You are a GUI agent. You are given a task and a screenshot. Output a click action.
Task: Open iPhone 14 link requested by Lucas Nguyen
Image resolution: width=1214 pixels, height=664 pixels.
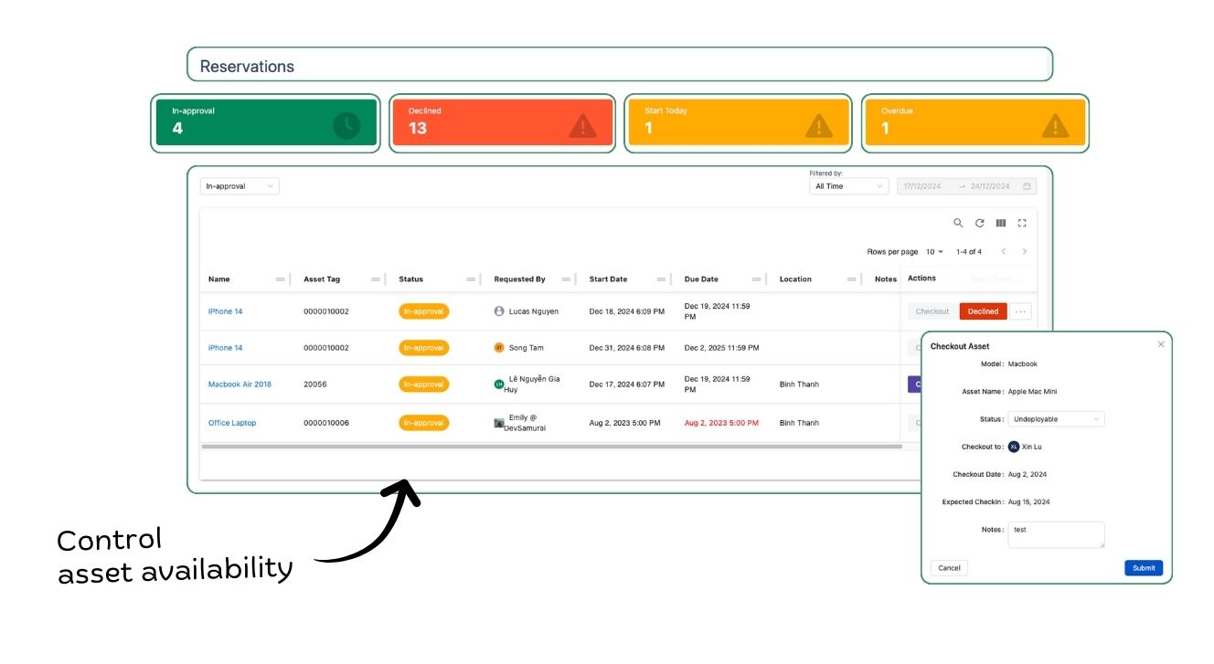226,311
